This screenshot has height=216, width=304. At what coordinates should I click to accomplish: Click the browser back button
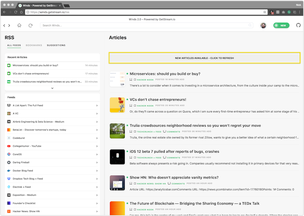(x=4, y=12)
